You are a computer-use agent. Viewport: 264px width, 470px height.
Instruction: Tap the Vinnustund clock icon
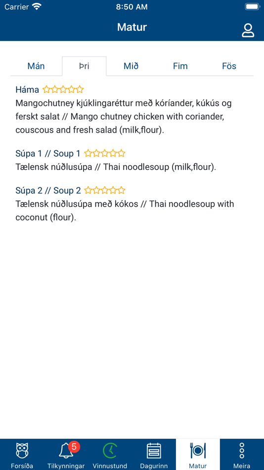click(110, 451)
